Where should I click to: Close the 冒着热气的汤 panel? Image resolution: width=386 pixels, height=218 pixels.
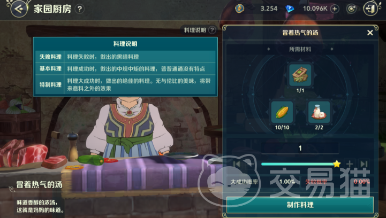(370, 33)
